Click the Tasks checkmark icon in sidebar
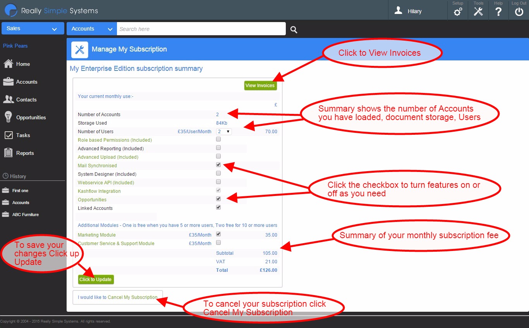Image resolution: width=529 pixels, height=328 pixels. 9,135
